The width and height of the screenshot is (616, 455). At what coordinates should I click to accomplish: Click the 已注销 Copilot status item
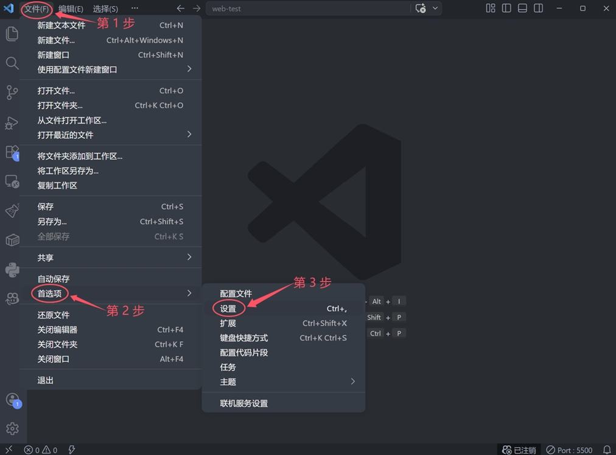(x=519, y=450)
